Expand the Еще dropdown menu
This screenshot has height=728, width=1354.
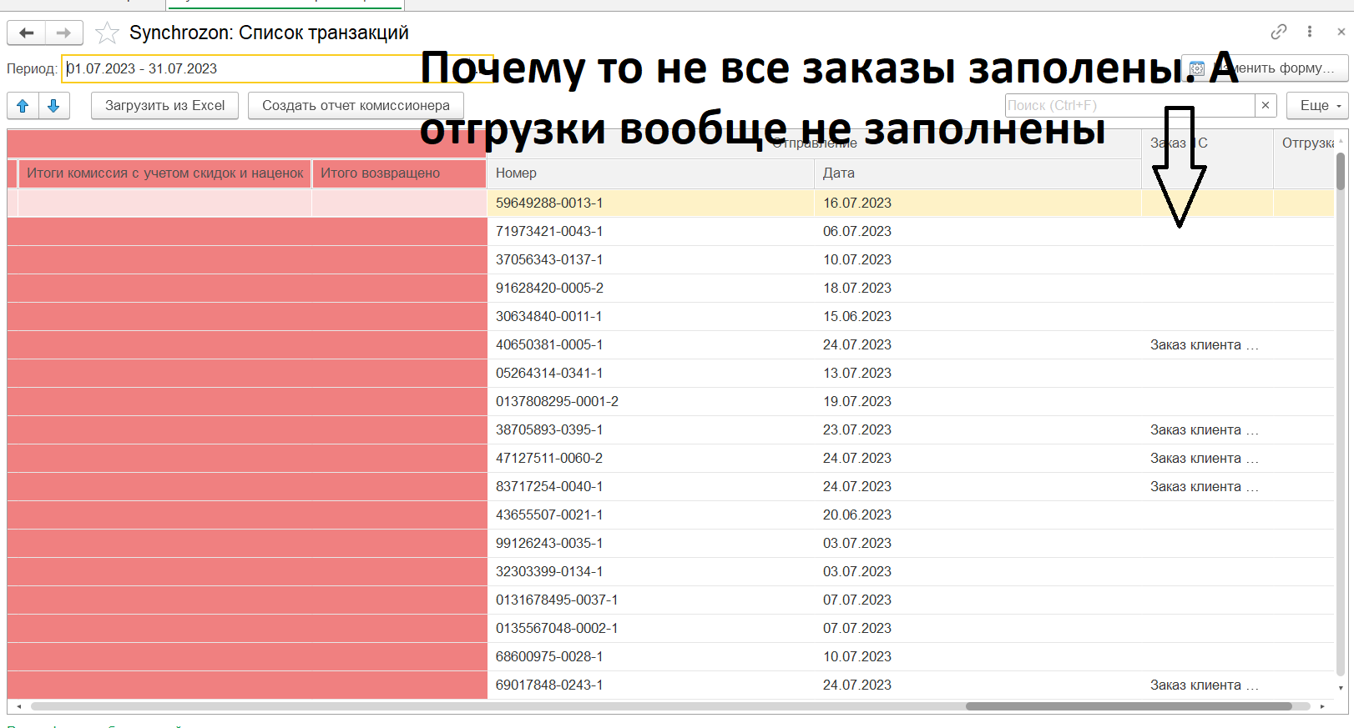(1318, 105)
